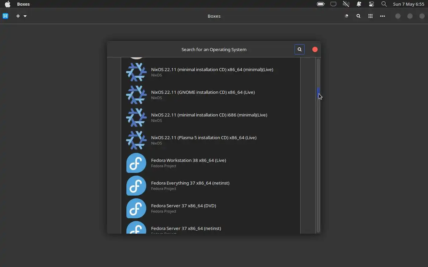Screen dimensions: 428x267
Task: Select Fedora Everything 37 x86_64 (netinst)
Action: point(211,186)
